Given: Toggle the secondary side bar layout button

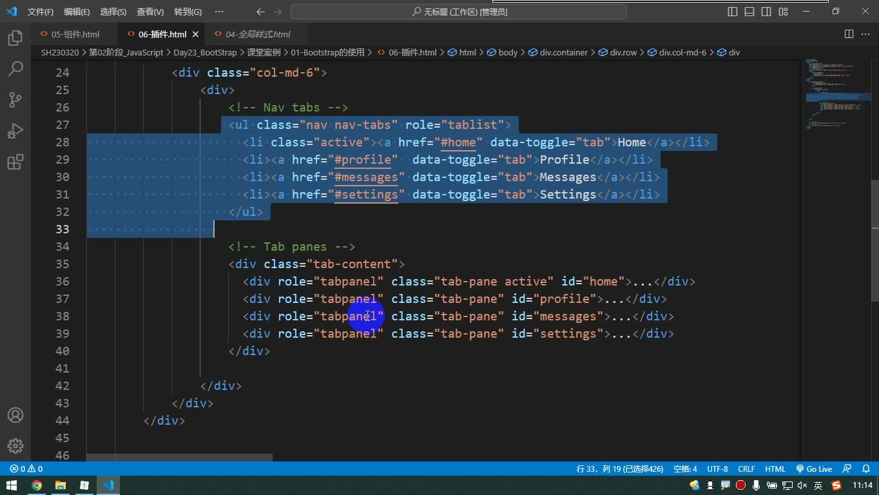Looking at the screenshot, I should point(766,12).
